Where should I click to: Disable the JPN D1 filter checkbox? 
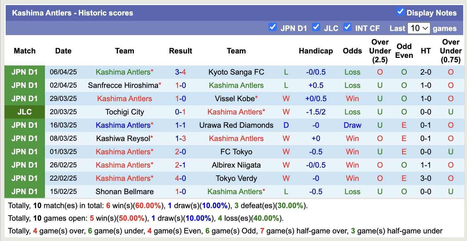pyautogui.click(x=273, y=27)
